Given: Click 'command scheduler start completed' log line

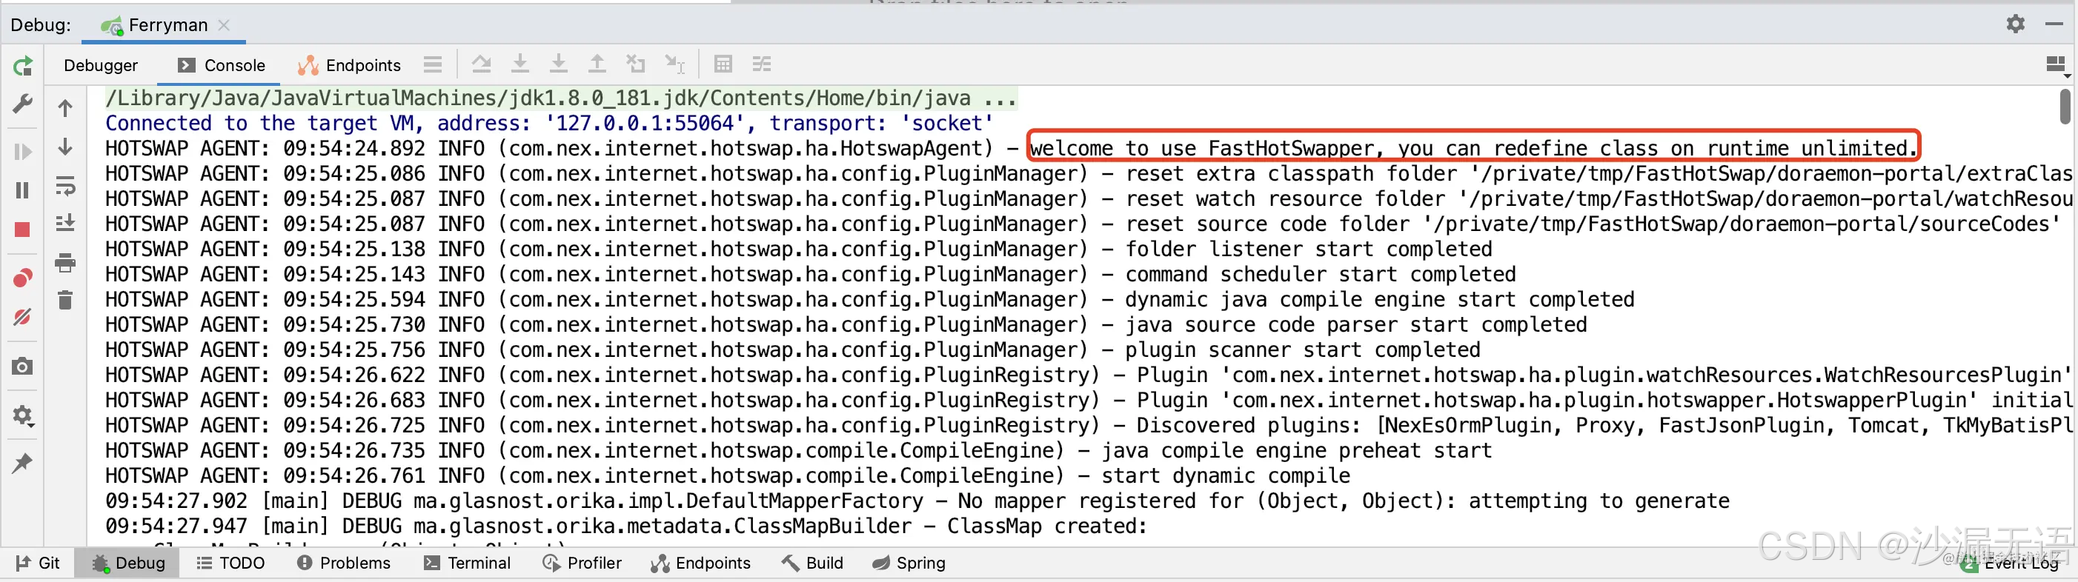Looking at the screenshot, I should pyautogui.click(x=811, y=274).
